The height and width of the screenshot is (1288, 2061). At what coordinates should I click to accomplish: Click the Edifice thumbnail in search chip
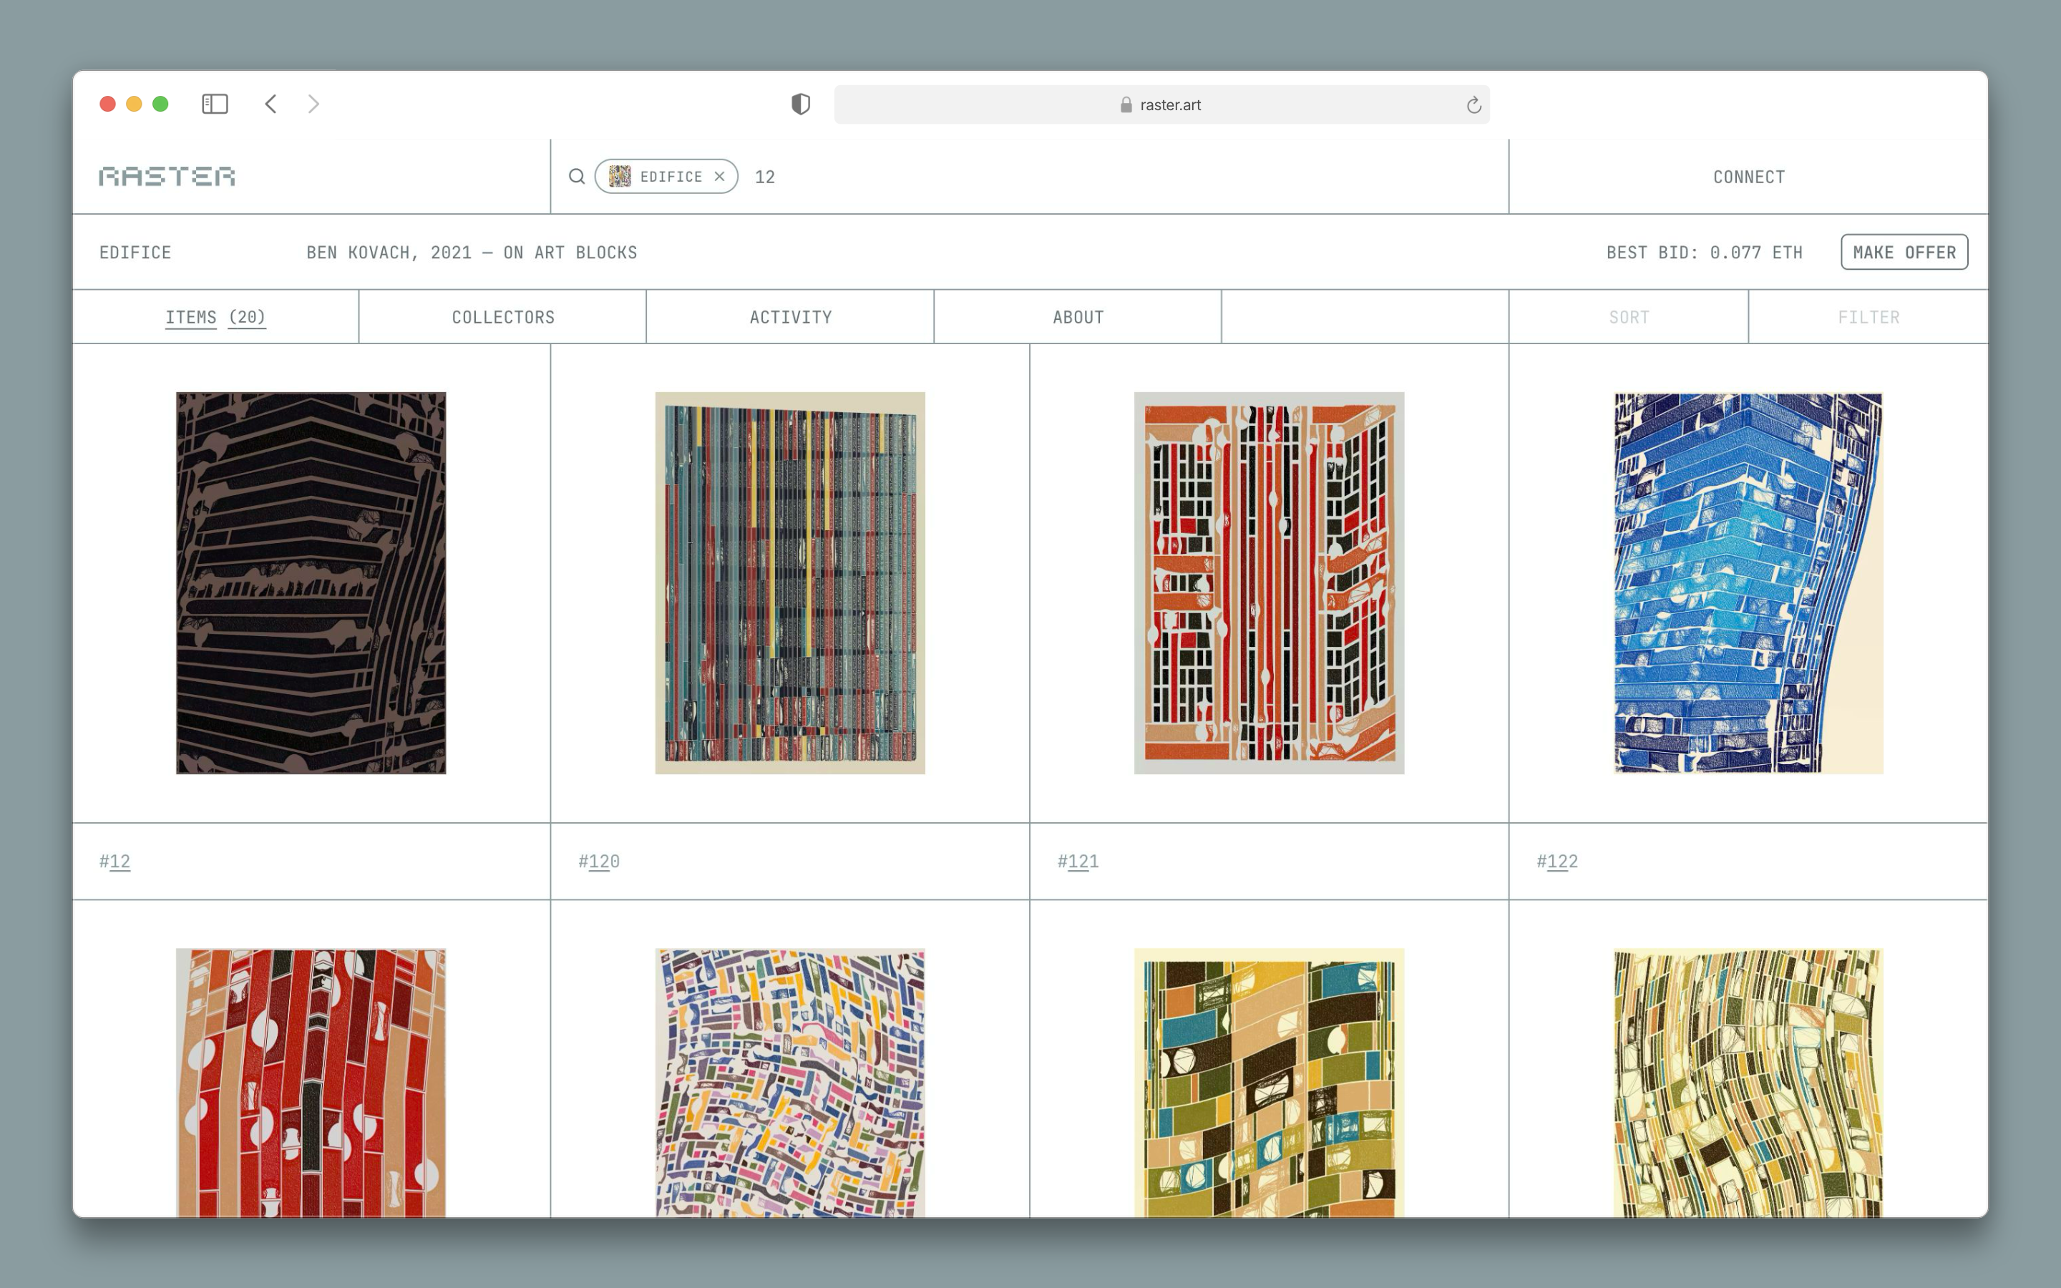tap(619, 176)
